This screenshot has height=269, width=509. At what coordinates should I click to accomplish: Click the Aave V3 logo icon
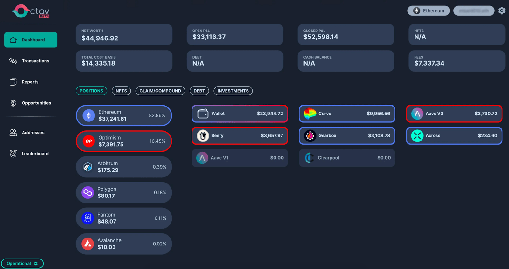tap(417, 114)
